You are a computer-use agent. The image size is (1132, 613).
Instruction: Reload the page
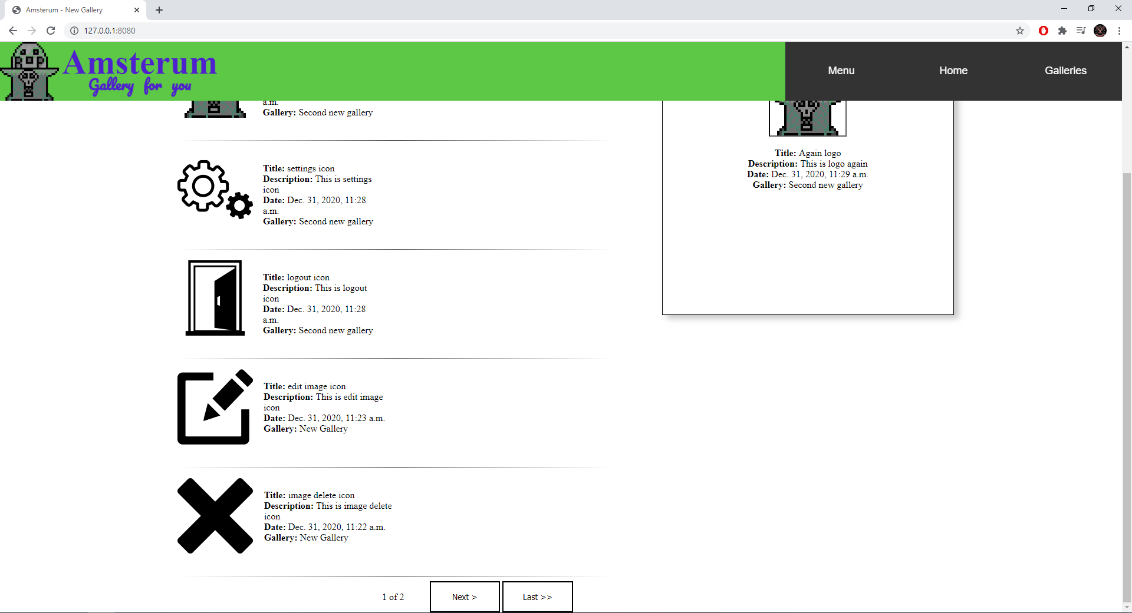(51, 31)
